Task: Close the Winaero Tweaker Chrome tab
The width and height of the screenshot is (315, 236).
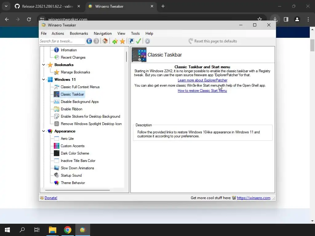Action: 152,6
